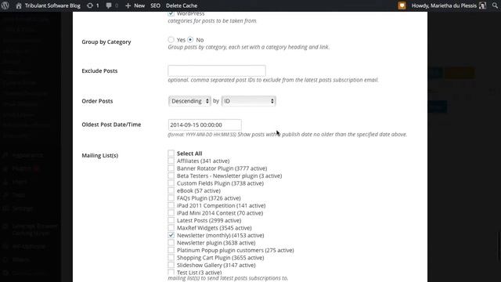
Task: Check the Slideshow Gallery mailing list
Action: (x=171, y=265)
